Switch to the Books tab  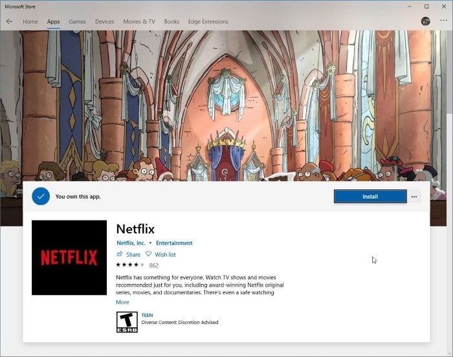pyautogui.click(x=171, y=21)
